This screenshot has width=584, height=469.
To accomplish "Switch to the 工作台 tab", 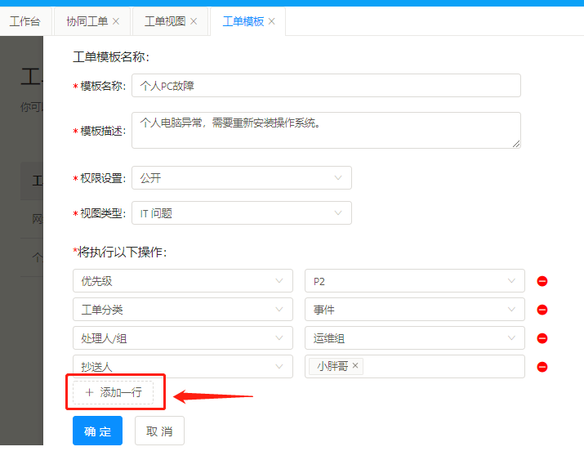I will click(25, 21).
